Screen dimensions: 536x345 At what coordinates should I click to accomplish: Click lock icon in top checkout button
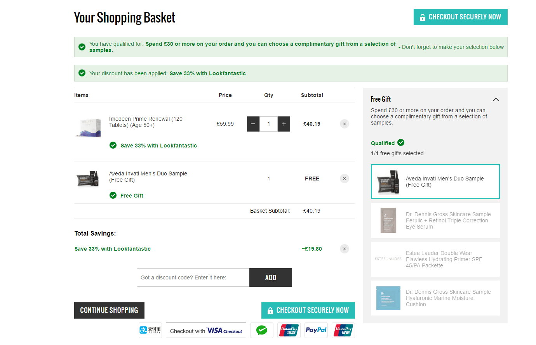pyautogui.click(x=423, y=17)
